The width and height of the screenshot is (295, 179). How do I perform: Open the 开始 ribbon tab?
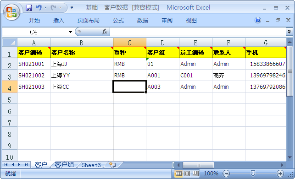point(34,20)
